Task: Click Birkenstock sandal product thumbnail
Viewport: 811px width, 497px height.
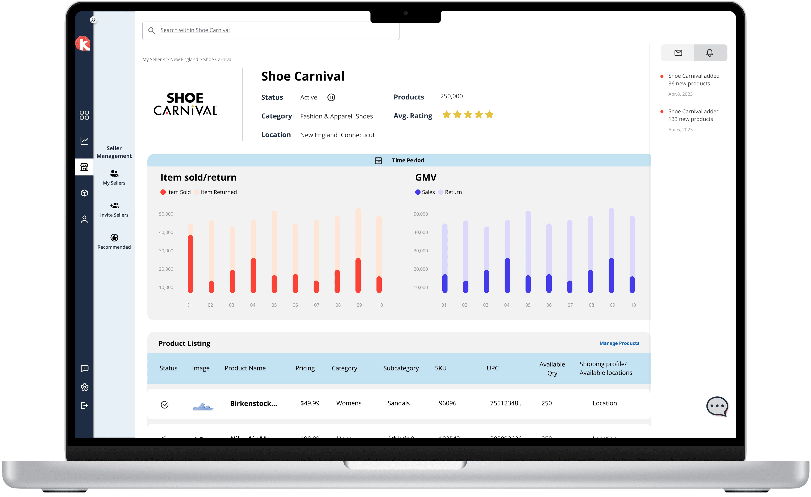Action: (x=203, y=407)
